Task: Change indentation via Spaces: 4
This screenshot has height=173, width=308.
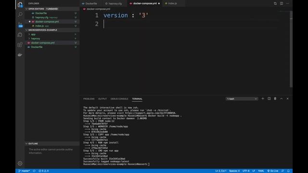Action: point(234,171)
